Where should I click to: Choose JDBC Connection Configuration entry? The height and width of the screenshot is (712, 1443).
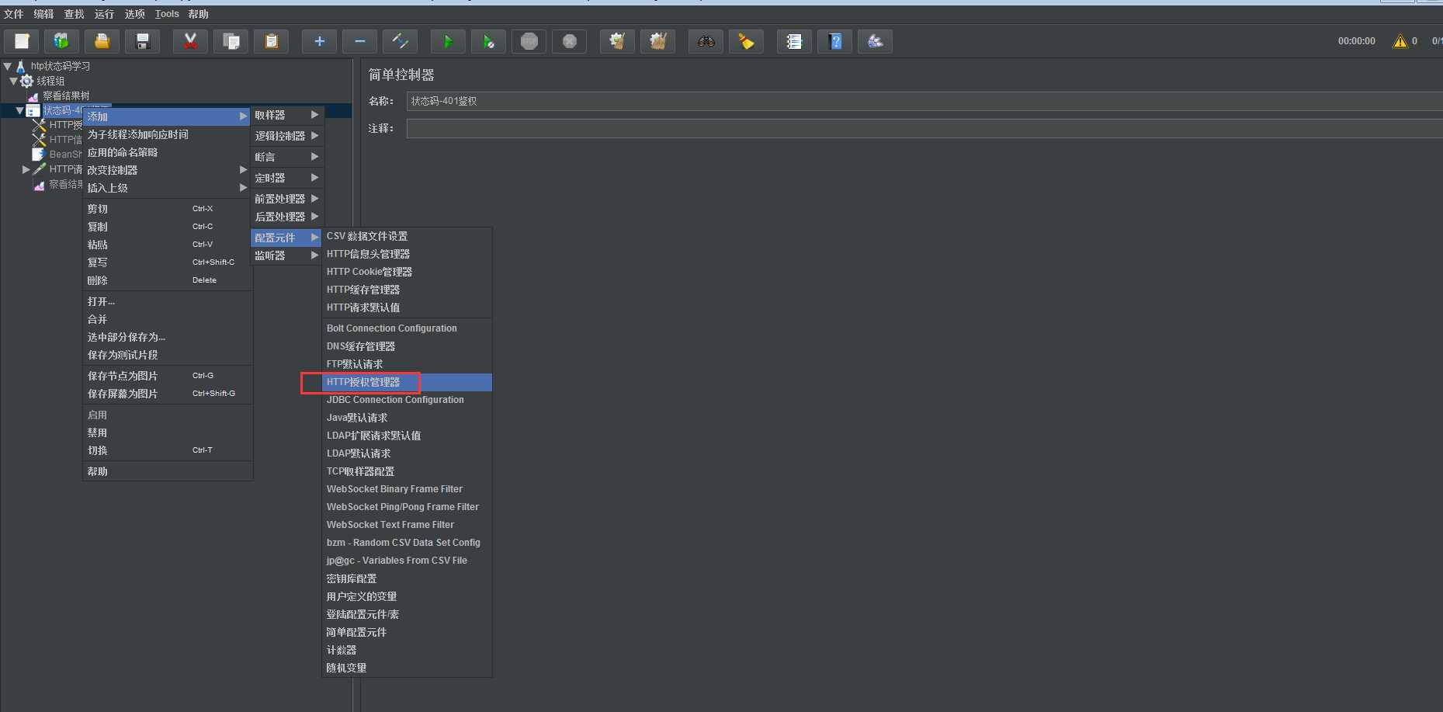[408, 400]
